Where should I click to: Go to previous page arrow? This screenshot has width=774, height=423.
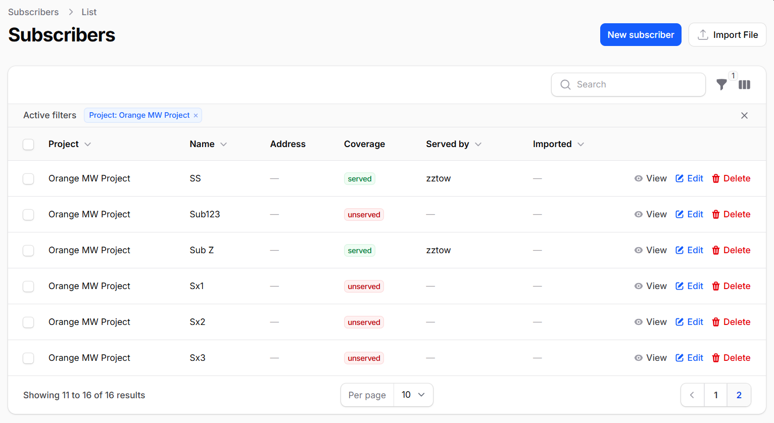692,395
